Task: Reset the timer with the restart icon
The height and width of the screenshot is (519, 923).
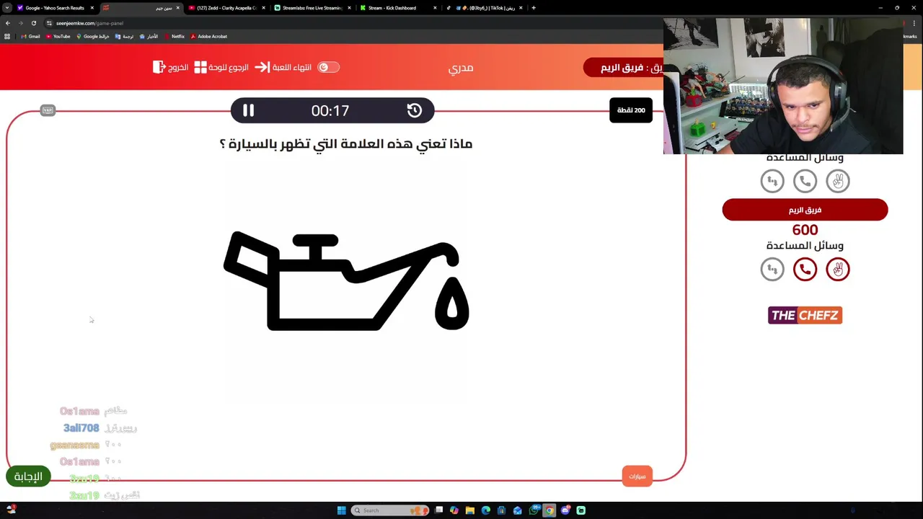Action: (414, 110)
